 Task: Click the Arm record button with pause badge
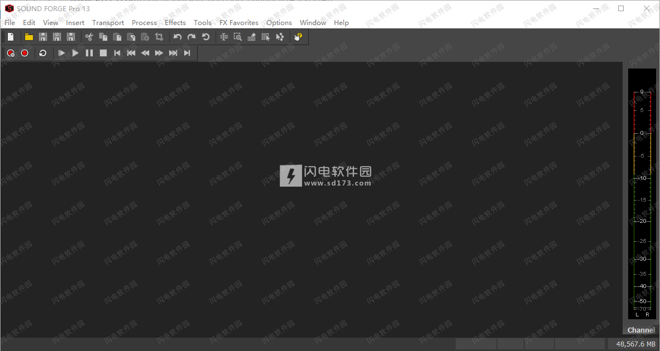coord(11,53)
